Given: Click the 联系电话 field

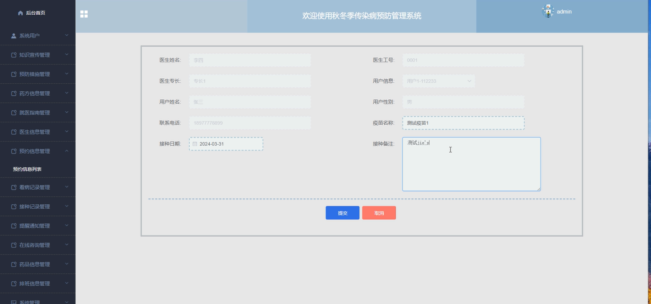Looking at the screenshot, I should (250, 123).
